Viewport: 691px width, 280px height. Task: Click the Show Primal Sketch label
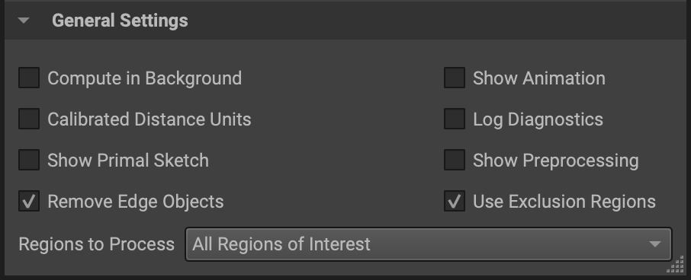[128, 161]
